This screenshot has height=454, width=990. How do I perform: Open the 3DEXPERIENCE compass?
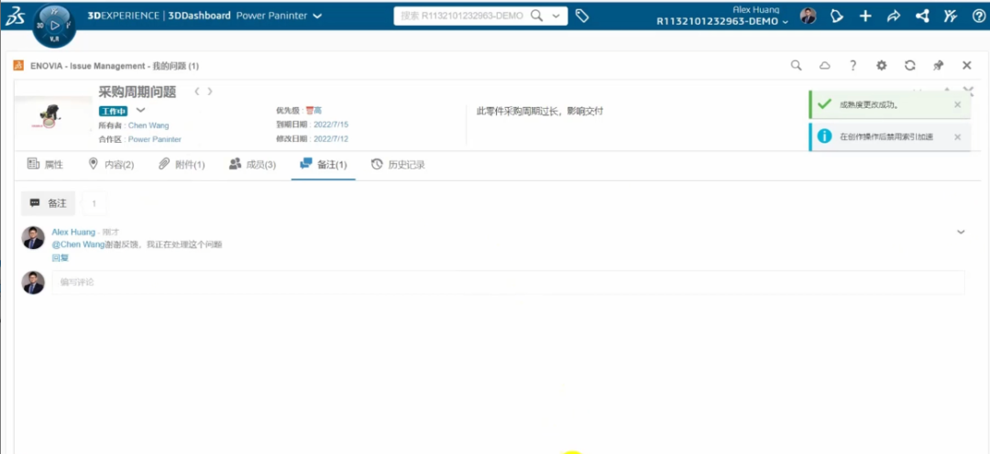pos(54,26)
